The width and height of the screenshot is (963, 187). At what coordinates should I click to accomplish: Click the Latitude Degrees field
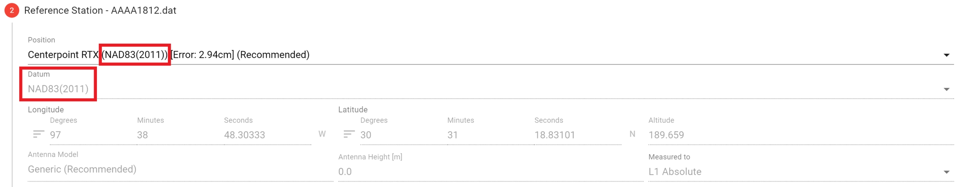click(403, 135)
